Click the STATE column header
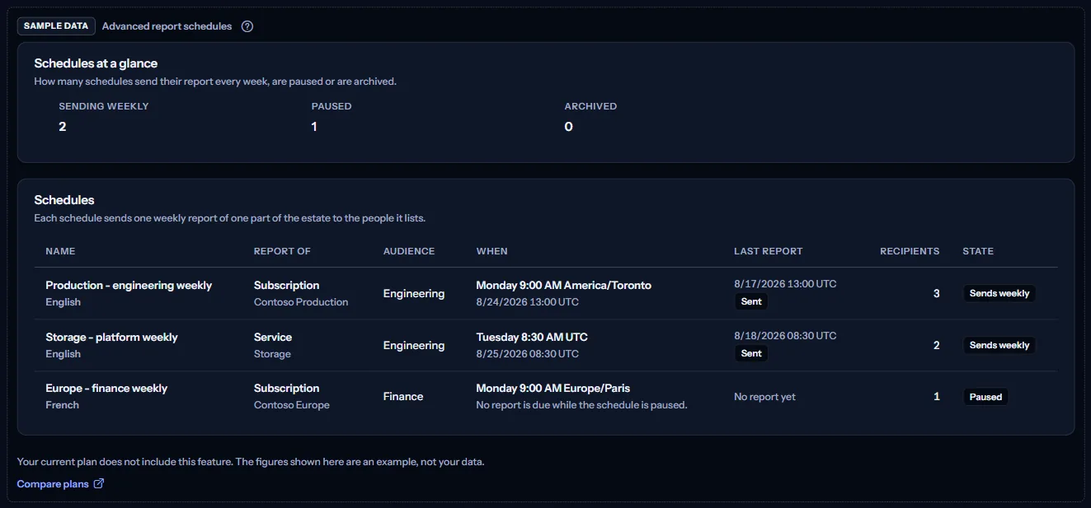Viewport: 1091px width, 508px height. click(978, 251)
